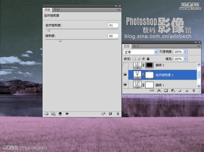This screenshot has height=152, width=204.
Task: Switch to the 调整 tab
Action: point(47,10)
